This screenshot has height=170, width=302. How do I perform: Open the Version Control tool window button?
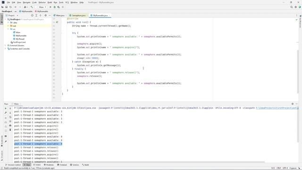(13, 165)
